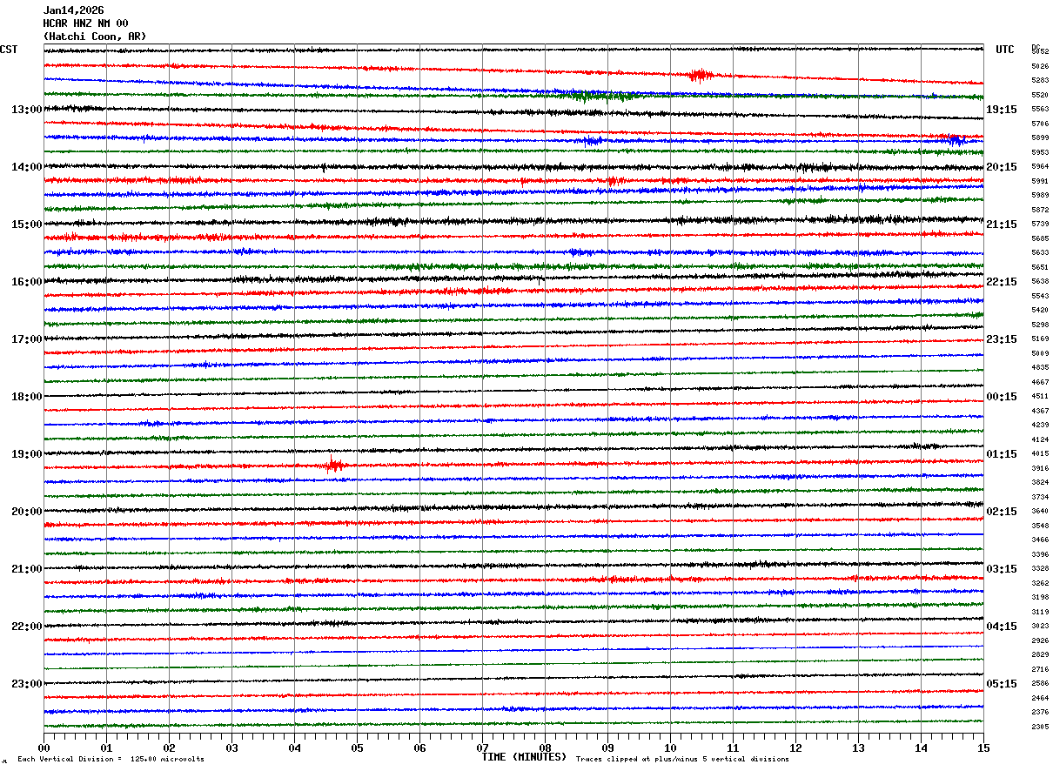Click the DC offset value 5169
The width and height of the screenshot is (1053, 771).
[x=1040, y=339]
